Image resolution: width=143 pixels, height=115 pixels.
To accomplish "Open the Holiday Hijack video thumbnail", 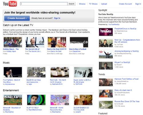I will 13,42.
